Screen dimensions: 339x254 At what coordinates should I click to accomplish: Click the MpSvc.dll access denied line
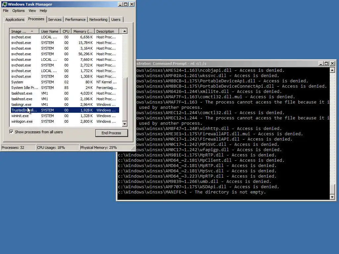pyautogui.click(x=197, y=171)
